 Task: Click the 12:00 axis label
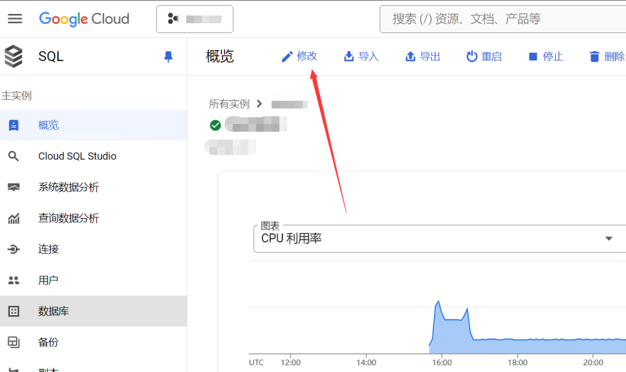coord(290,362)
